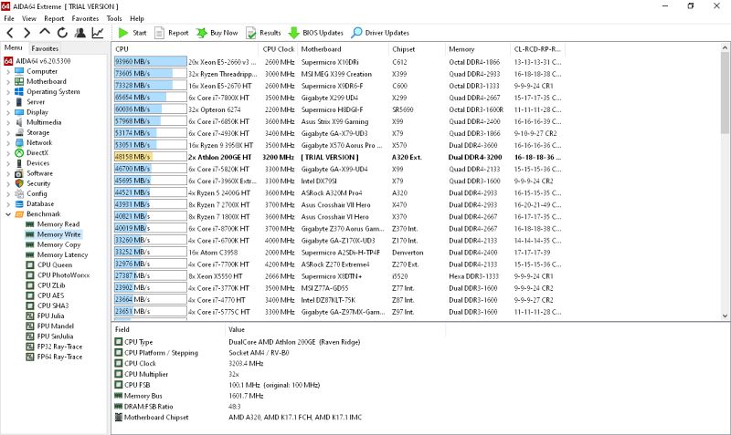The height and width of the screenshot is (435, 731).
Task: Open the Tools menu
Action: (x=114, y=18)
